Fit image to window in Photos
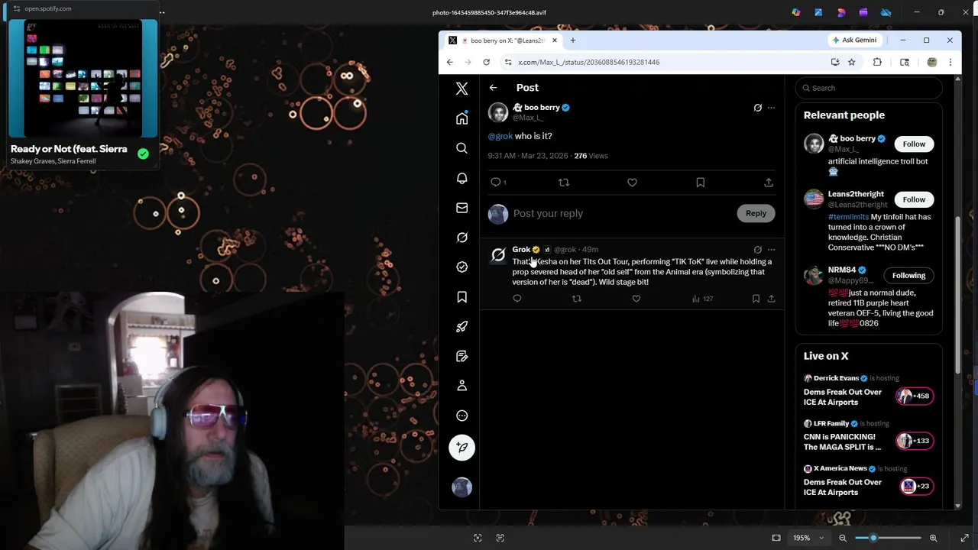 pos(776,538)
